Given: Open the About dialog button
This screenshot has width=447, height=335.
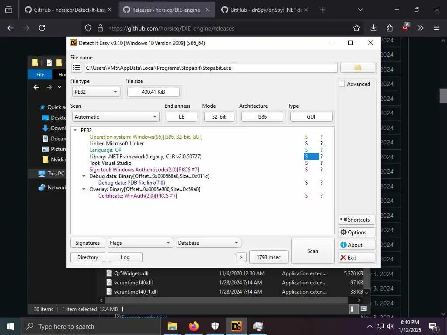Looking at the screenshot, I should tap(357, 245).
